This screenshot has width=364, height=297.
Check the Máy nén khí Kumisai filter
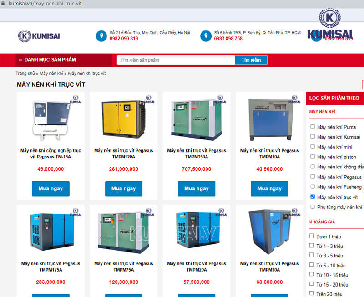313,136
